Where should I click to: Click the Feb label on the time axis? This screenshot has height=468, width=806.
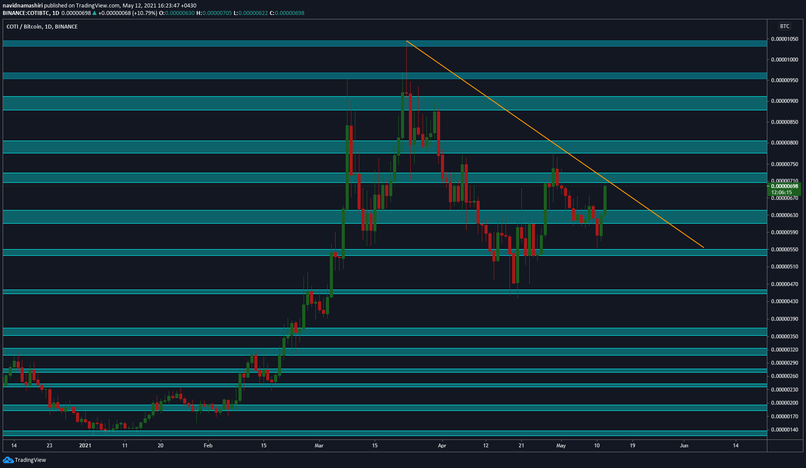[x=208, y=446]
